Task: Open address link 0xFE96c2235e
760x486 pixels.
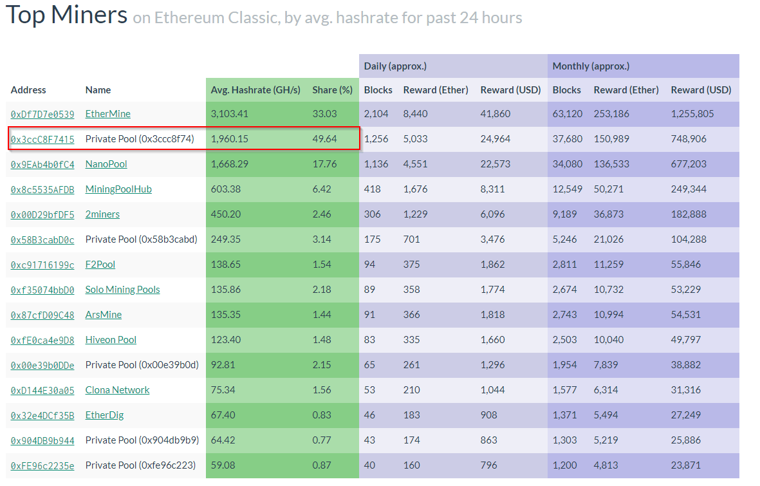Action: pyautogui.click(x=42, y=466)
